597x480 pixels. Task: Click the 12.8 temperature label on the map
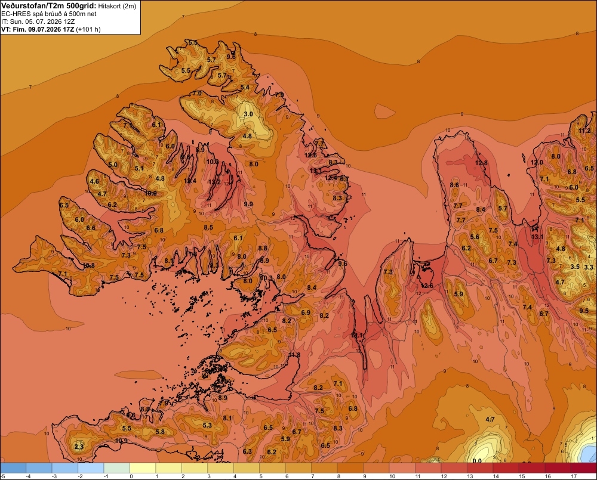[481, 163]
